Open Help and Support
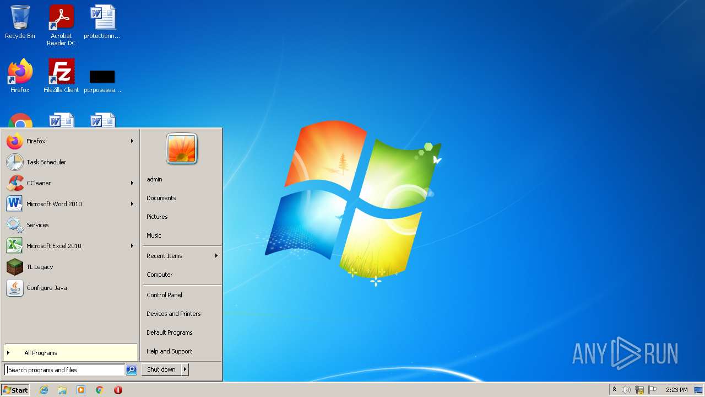This screenshot has width=705, height=397. (x=170, y=351)
